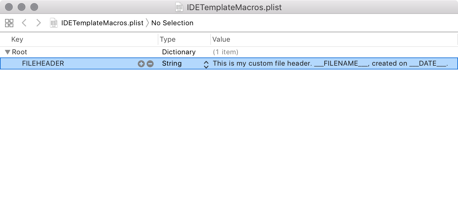Open the related items grid menu
The height and width of the screenshot is (221, 458).
pos(9,23)
